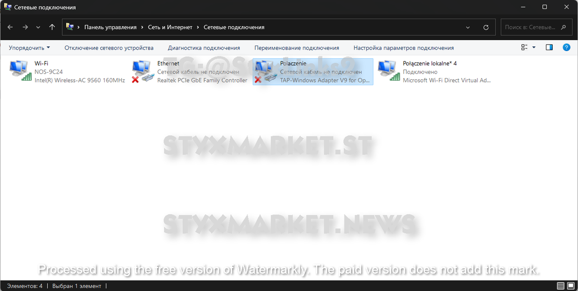
Task: Click the window title bar icon
Action: (x=8, y=7)
